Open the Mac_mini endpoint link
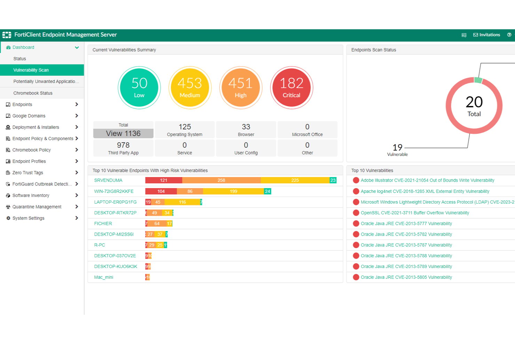Screen dimensions: 515x344 click(104, 277)
